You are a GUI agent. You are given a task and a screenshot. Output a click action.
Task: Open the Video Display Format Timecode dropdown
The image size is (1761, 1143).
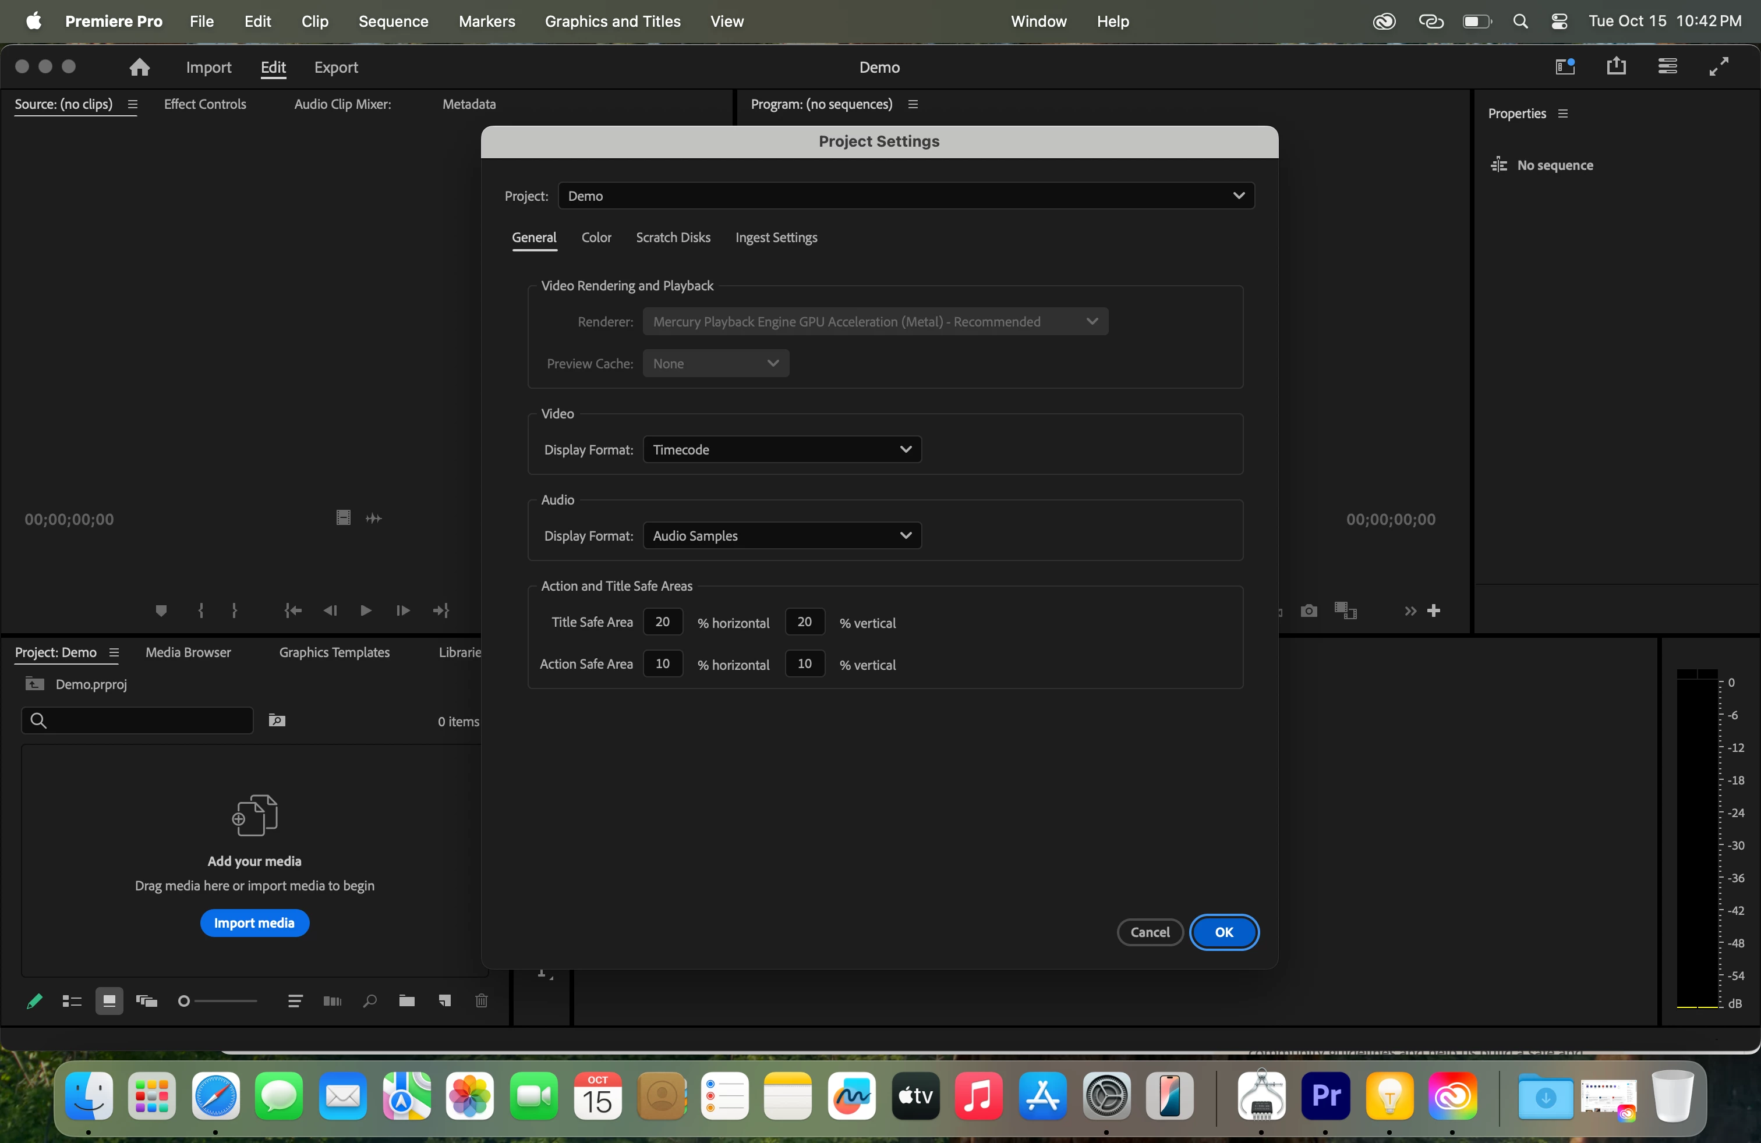pyautogui.click(x=782, y=449)
